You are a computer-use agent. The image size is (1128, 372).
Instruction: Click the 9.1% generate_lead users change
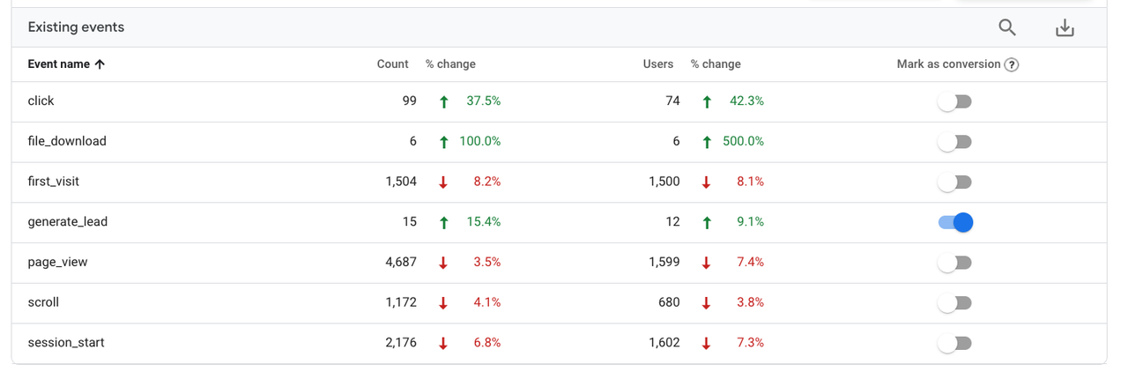tap(751, 222)
